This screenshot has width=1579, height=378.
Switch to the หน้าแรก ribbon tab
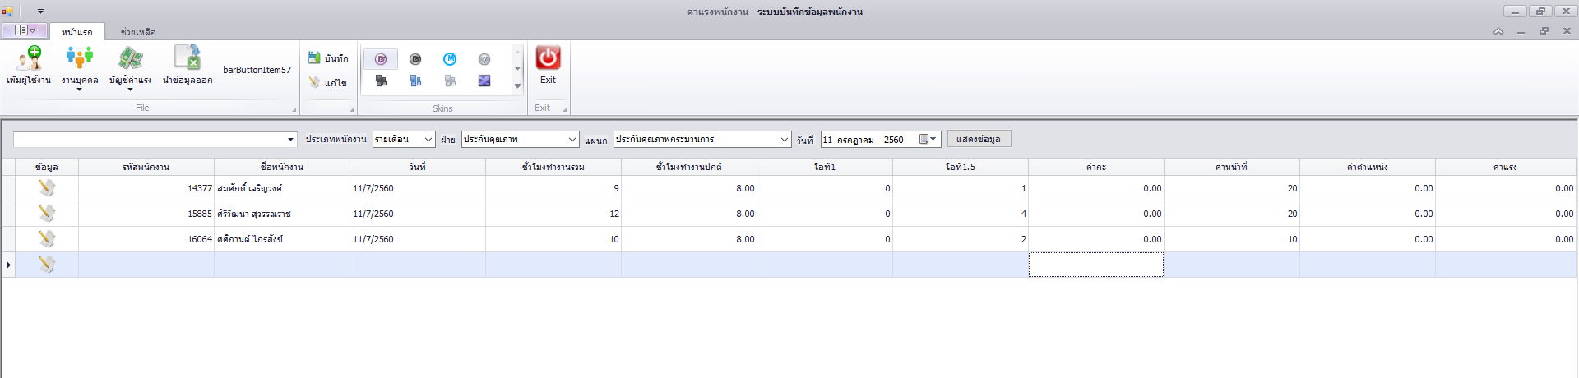point(77,32)
